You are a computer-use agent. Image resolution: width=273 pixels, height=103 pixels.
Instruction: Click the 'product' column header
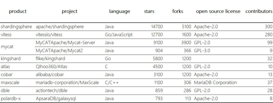(18, 11)
